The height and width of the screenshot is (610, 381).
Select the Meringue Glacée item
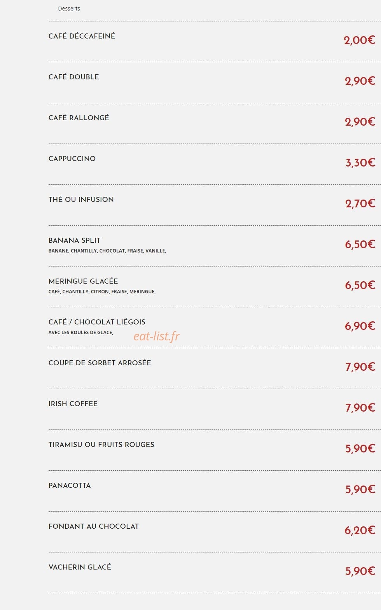pyautogui.click(x=83, y=281)
